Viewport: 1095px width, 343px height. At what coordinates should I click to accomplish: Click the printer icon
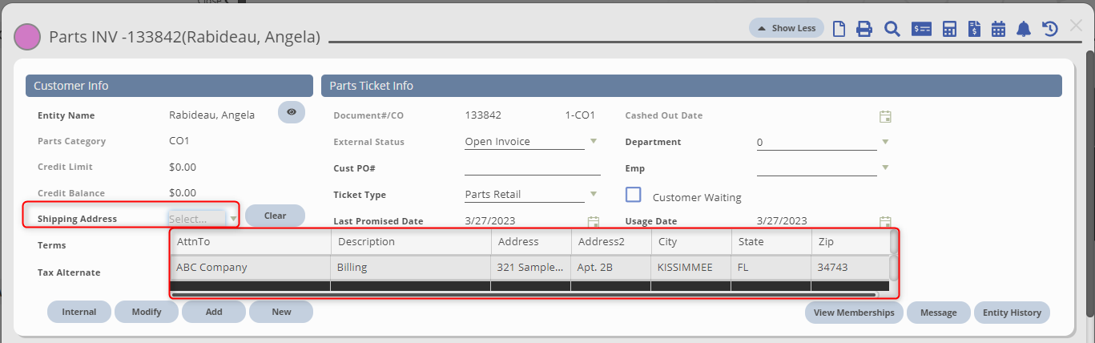click(x=864, y=29)
